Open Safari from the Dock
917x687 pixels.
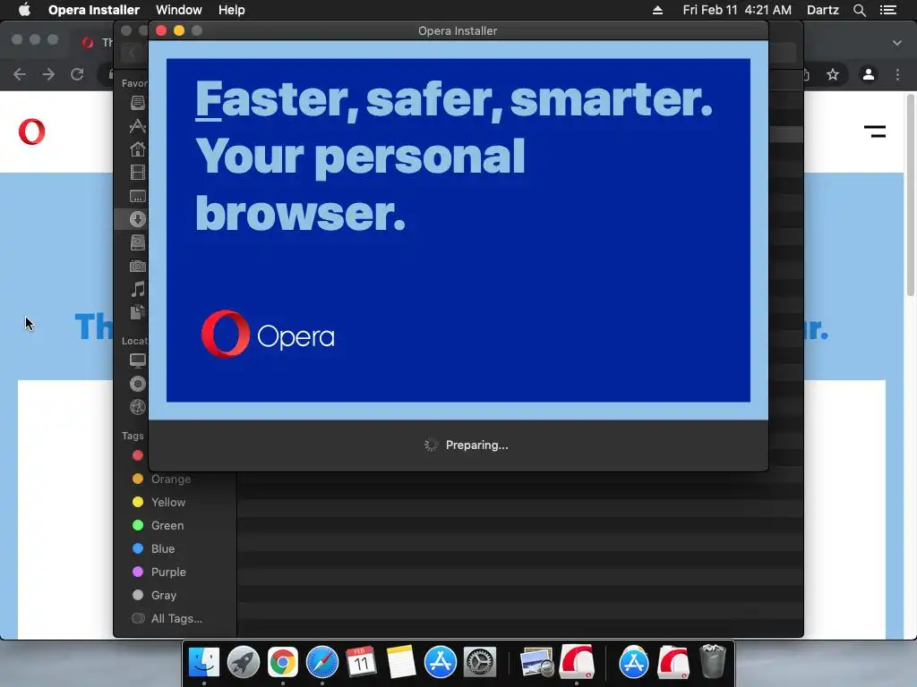tap(321, 663)
